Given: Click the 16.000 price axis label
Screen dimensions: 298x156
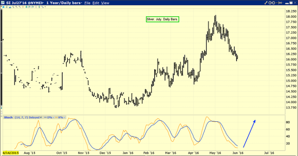Looking at the screenshot, I should (291, 59).
